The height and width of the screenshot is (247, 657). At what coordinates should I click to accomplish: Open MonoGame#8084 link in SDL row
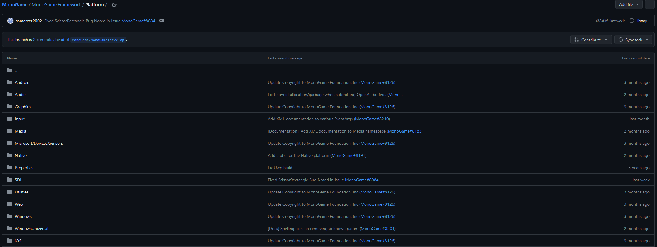(362, 180)
